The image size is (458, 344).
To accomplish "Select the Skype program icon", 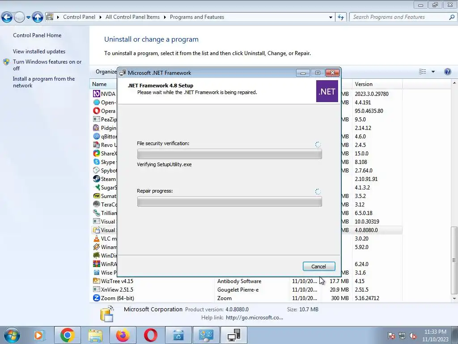I will 97,162.
